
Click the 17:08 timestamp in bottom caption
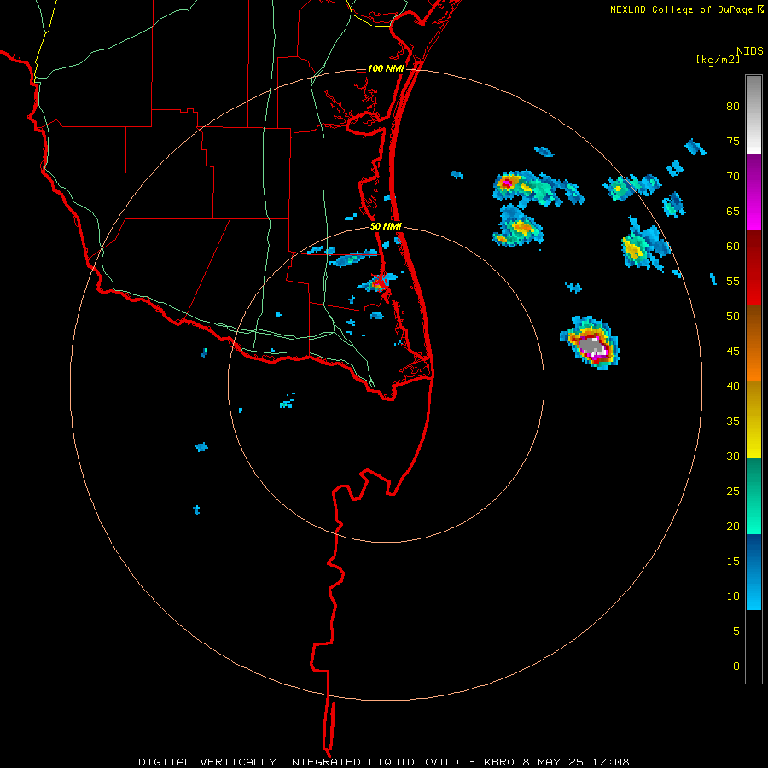click(x=610, y=762)
